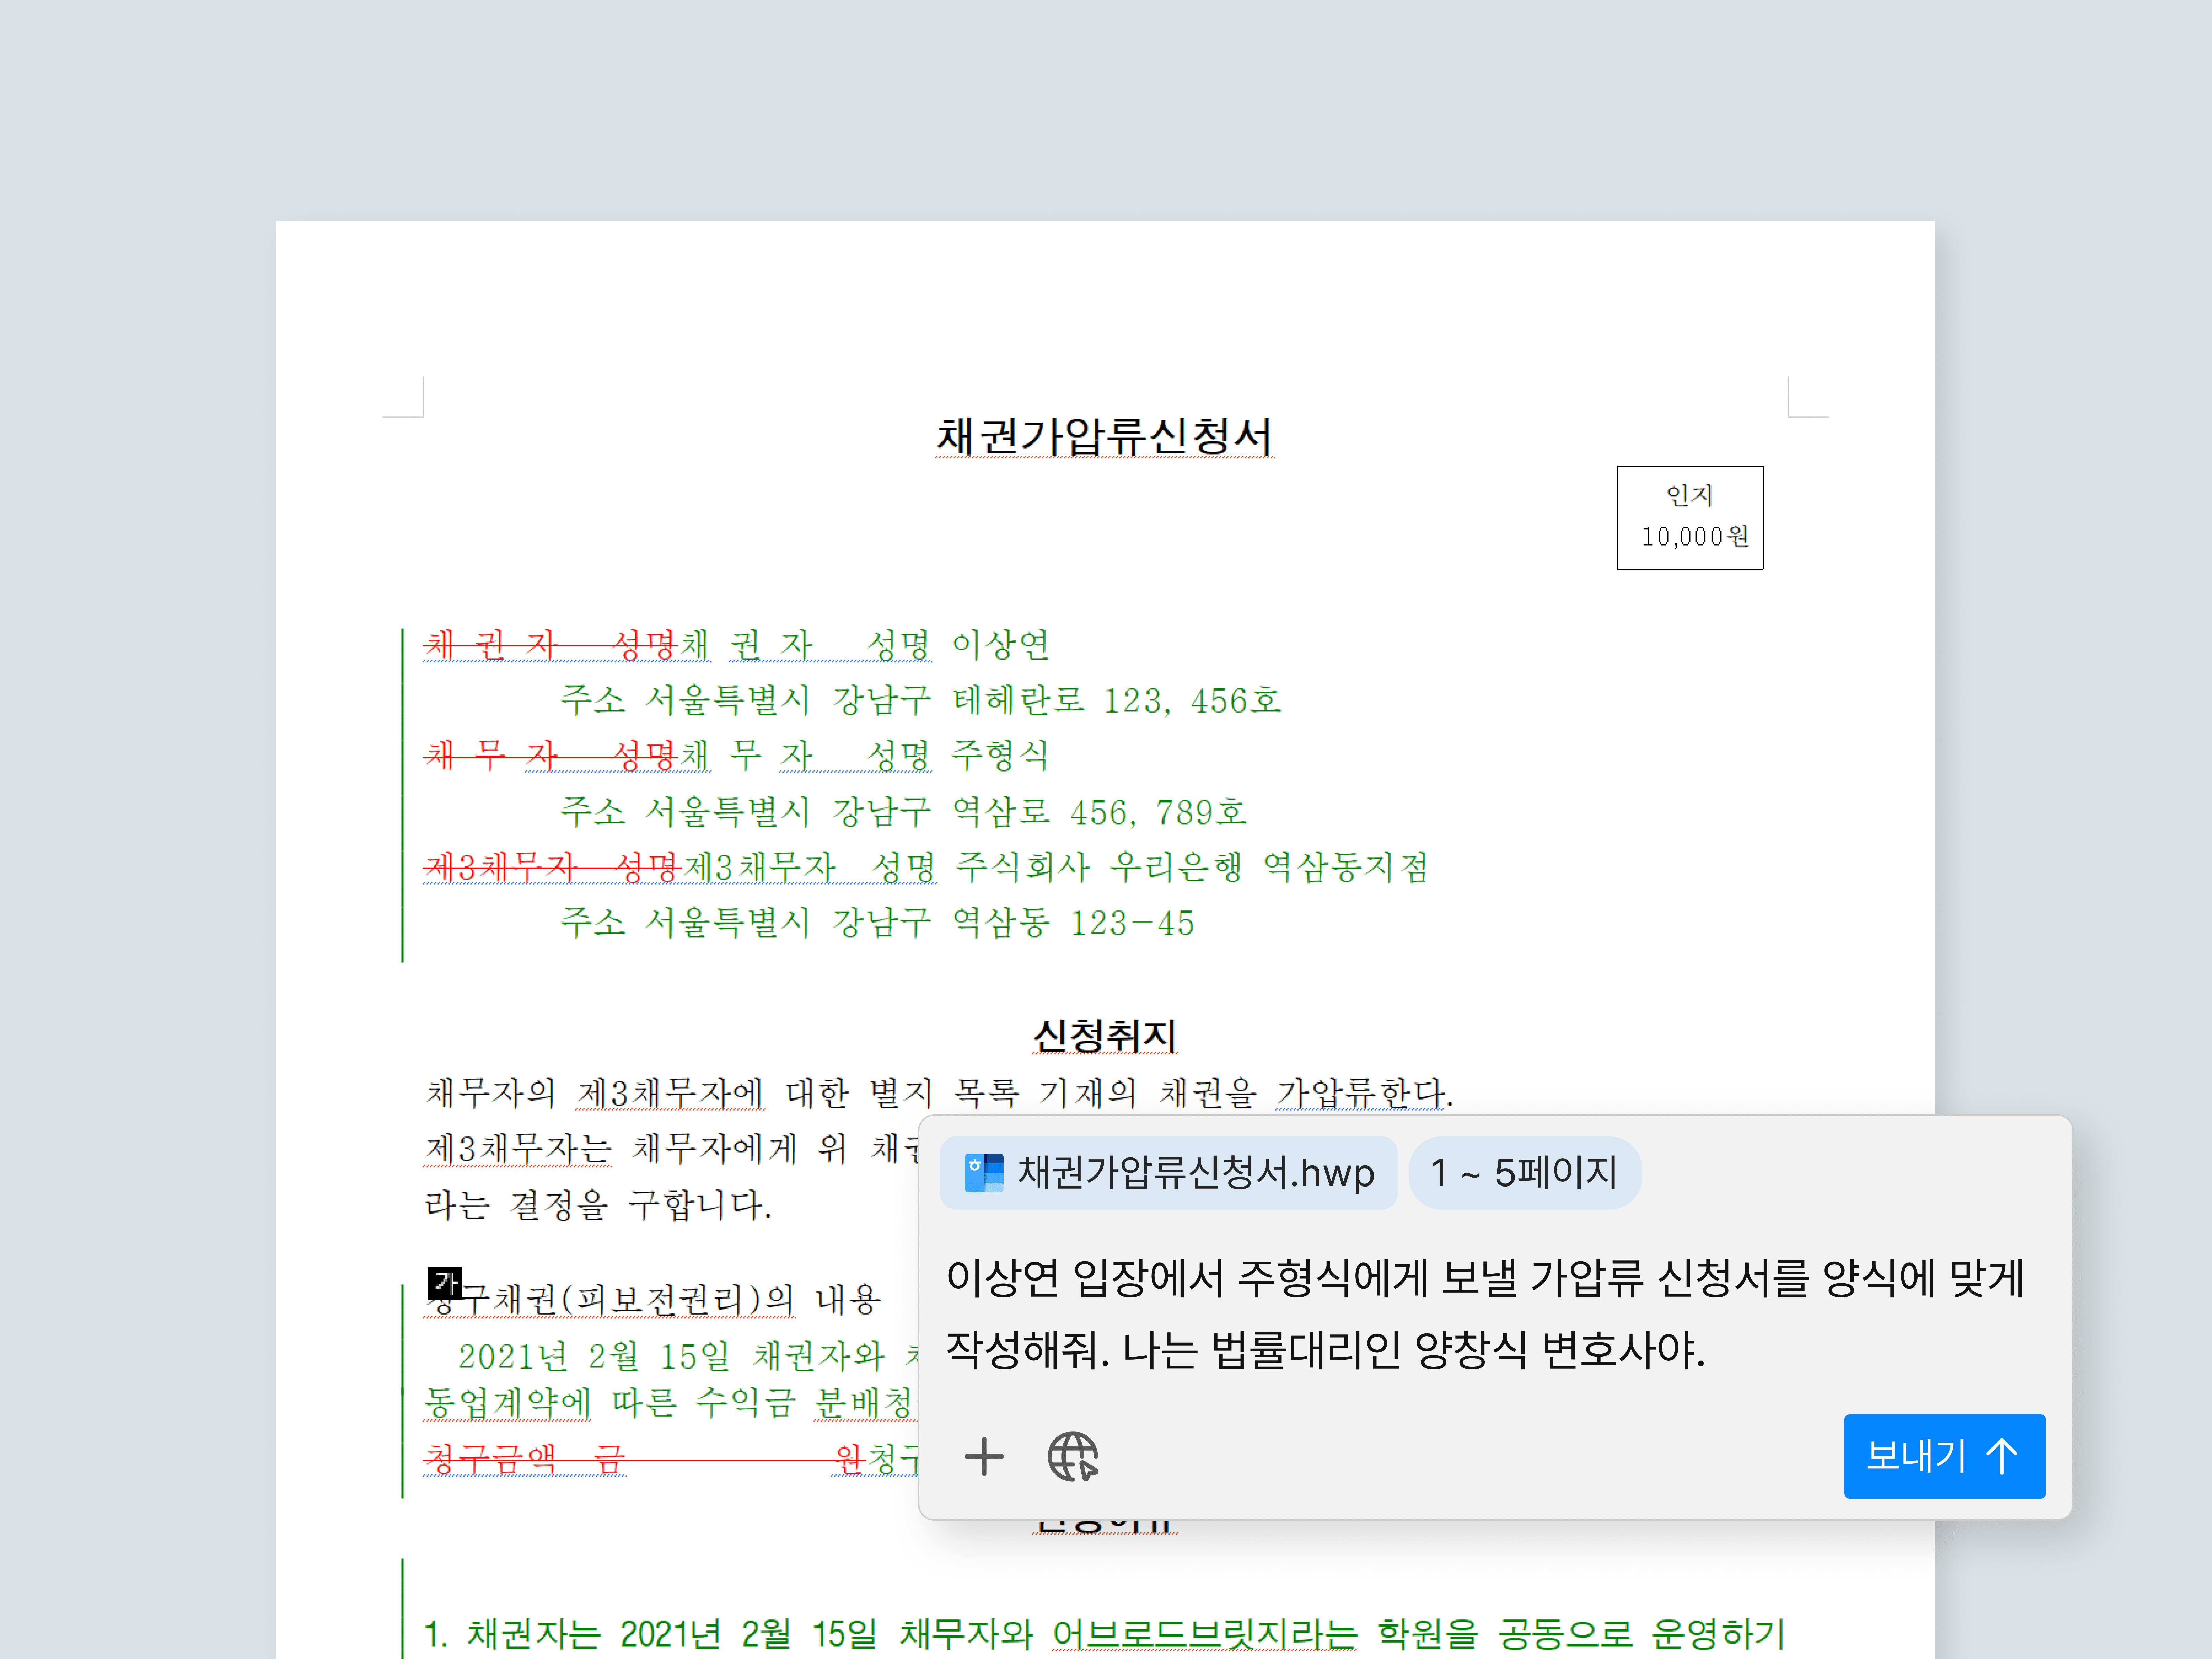This screenshot has height=1659, width=2212.
Task: Click the address line 테헤란로 123, 456호
Action: pos(1117,700)
